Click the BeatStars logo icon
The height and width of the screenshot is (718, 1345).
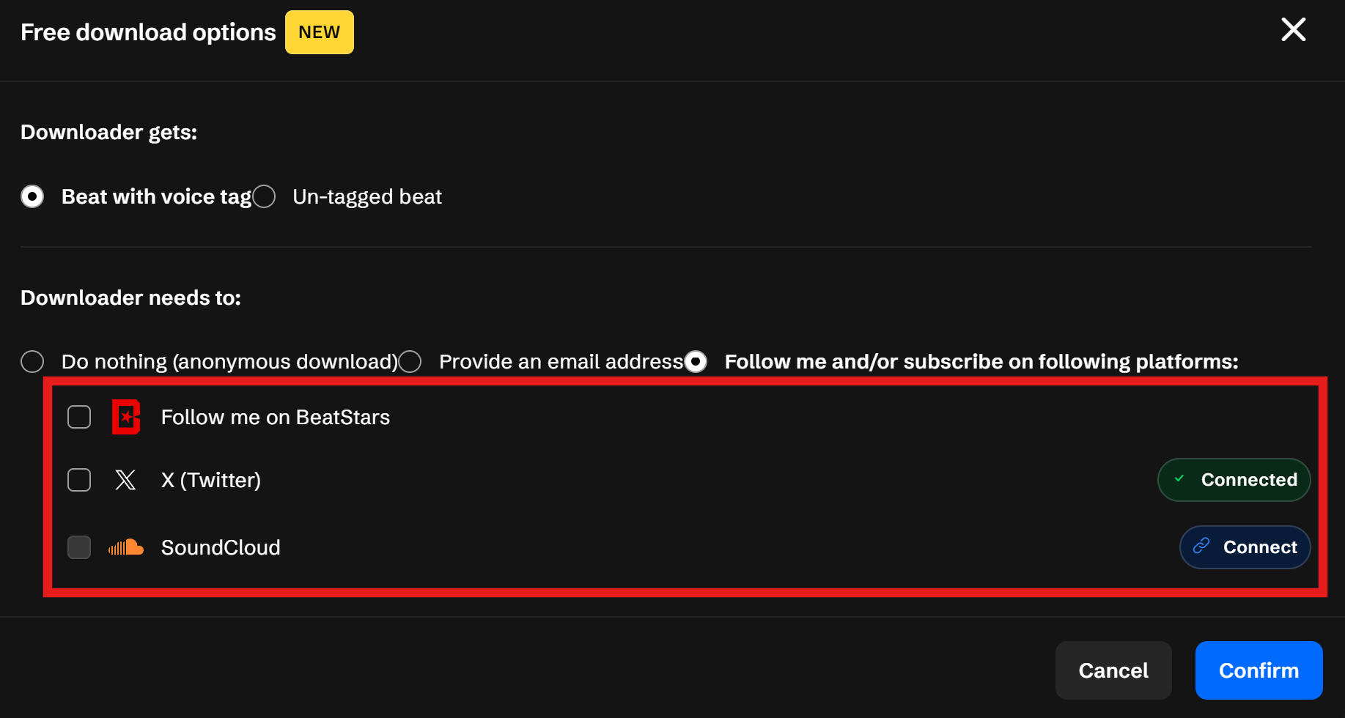126,417
